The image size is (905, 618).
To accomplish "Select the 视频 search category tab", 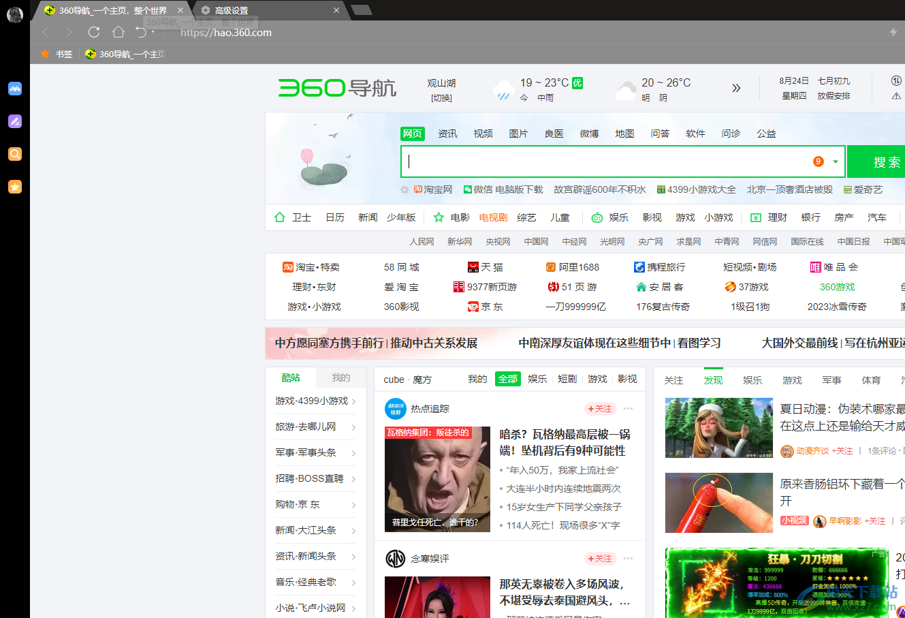I will (x=483, y=134).
